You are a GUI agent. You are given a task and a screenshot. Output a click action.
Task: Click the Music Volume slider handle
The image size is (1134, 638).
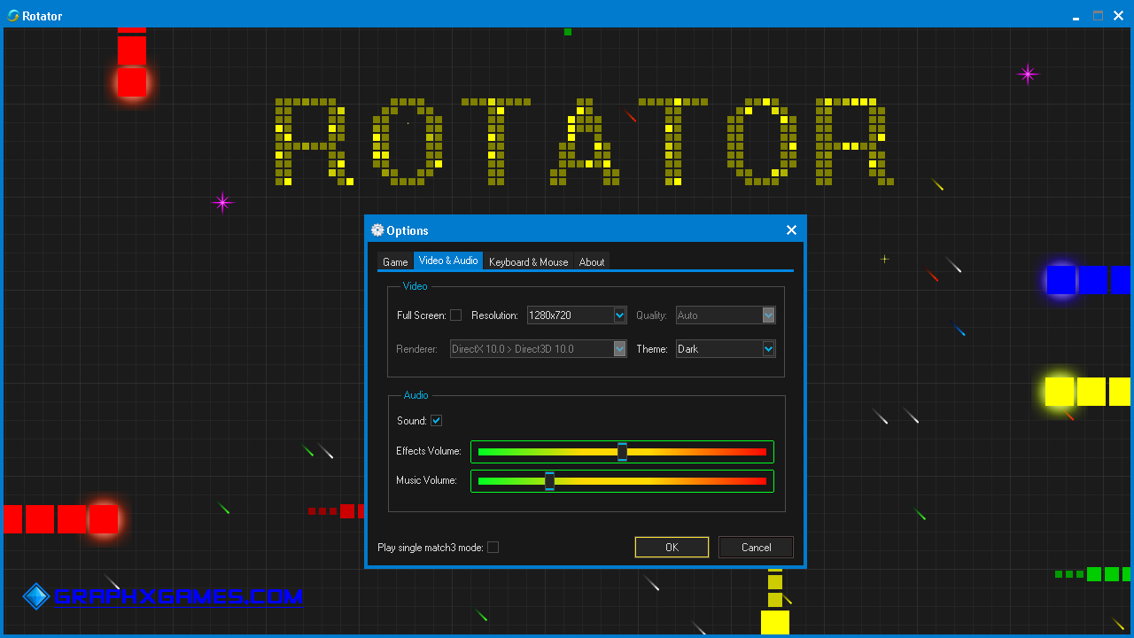549,481
